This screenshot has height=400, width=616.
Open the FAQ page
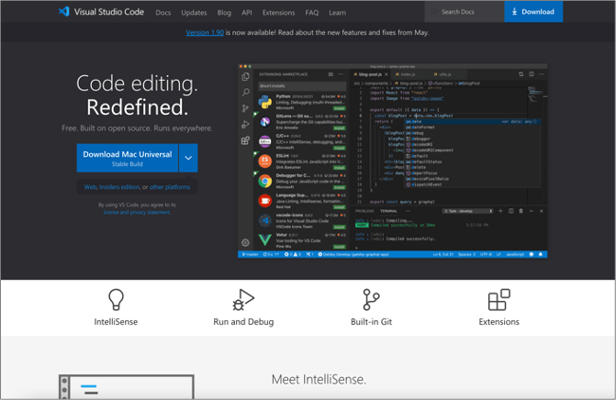pyautogui.click(x=312, y=13)
